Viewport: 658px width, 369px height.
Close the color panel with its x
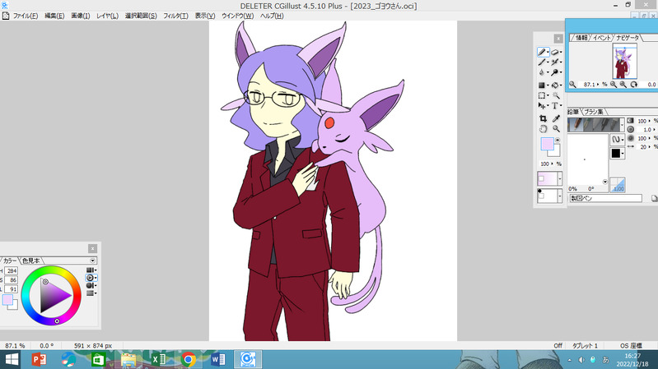pyautogui.click(x=92, y=249)
